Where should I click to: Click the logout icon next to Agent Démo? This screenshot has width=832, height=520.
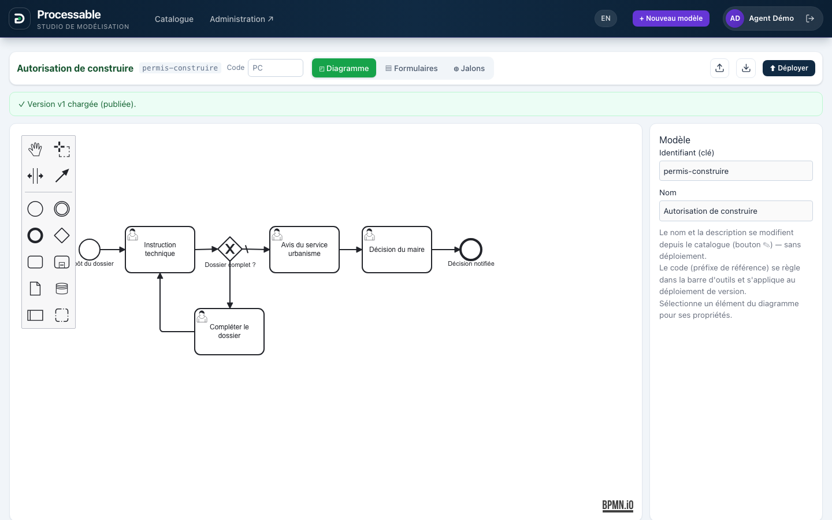810,18
